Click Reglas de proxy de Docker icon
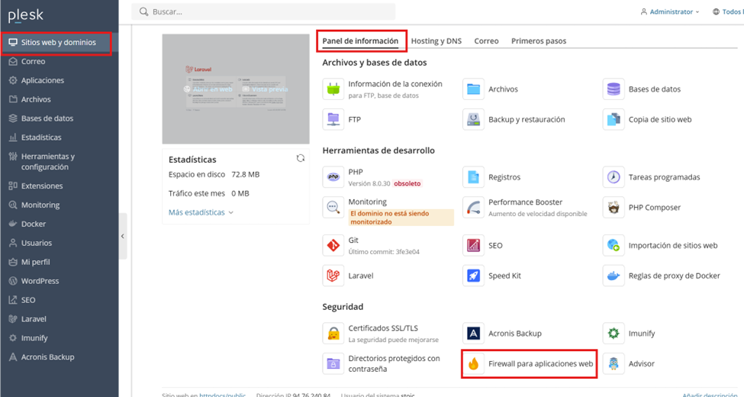Viewport: 744px width, 397px height. click(x=613, y=276)
